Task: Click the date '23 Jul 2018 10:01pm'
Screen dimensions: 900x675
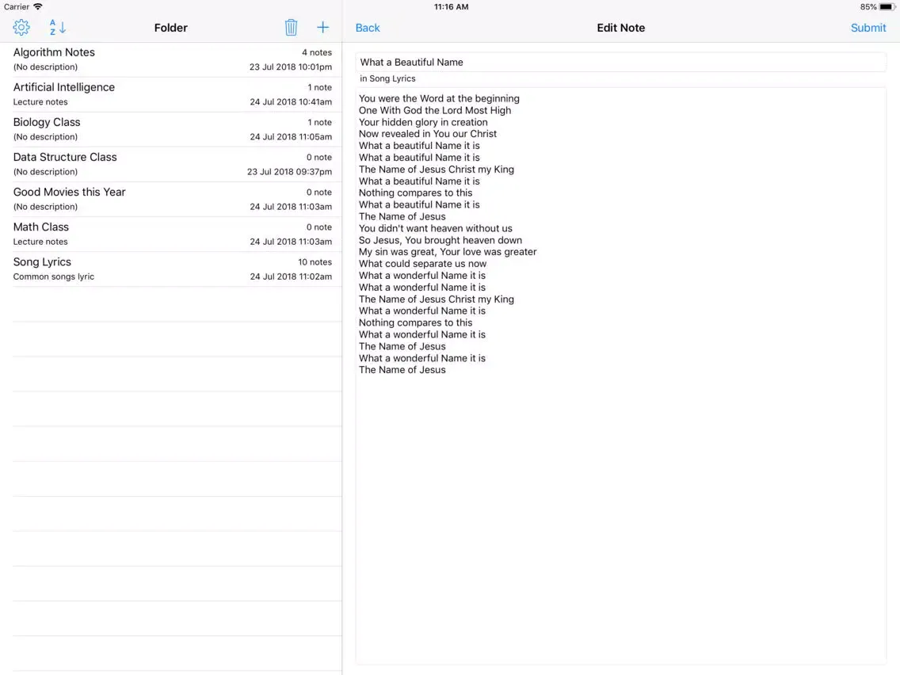Action: point(291,67)
